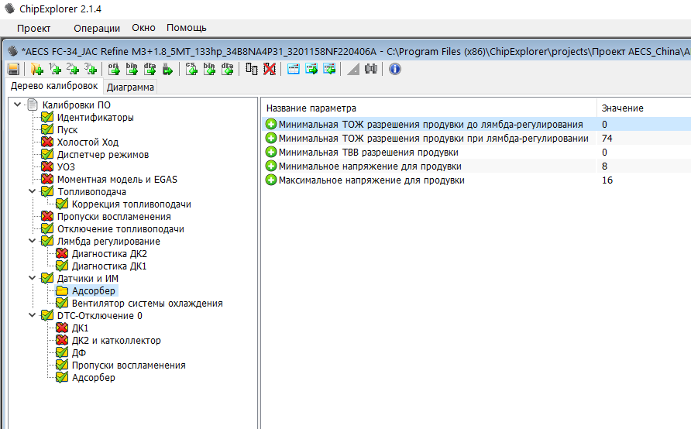Collapse the Калибровки ПО root node
The height and width of the screenshot is (429, 691).
point(18,105)
